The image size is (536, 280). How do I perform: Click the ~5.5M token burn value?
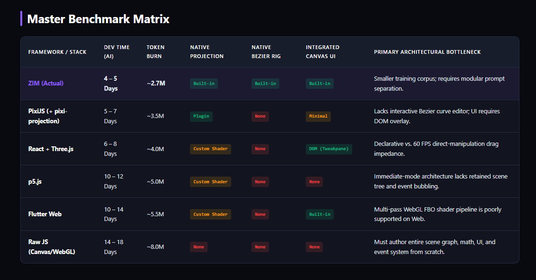155,214
